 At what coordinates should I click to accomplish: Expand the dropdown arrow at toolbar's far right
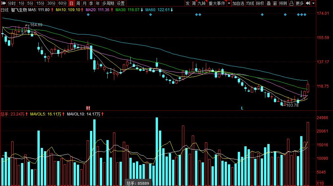coord(314,3)
